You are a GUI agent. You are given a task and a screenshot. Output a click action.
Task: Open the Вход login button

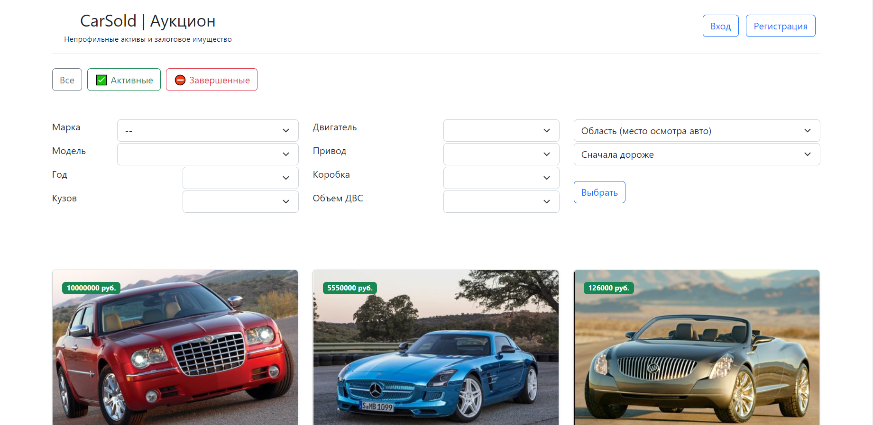(720, 26)
